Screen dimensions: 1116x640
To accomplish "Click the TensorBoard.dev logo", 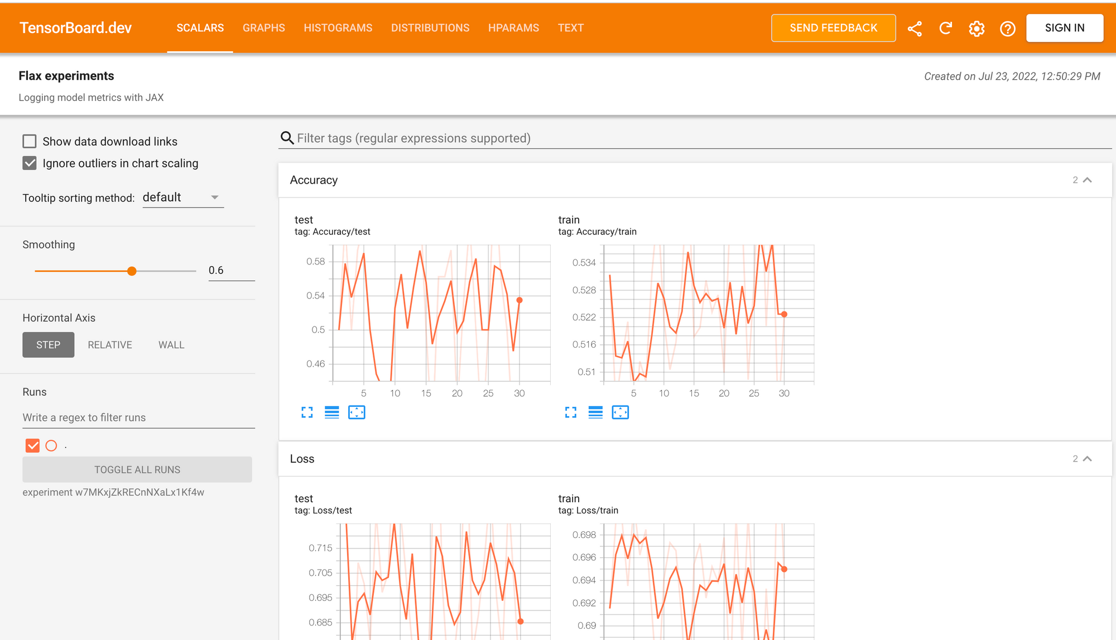I will point(75,28).
